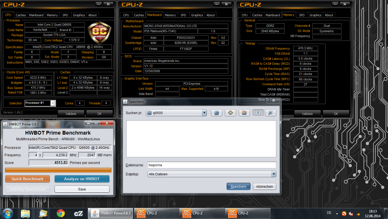Click the Southbridge value 82801IR (ICH9R)
The image size is (388, 219).
tap(186, 43)
